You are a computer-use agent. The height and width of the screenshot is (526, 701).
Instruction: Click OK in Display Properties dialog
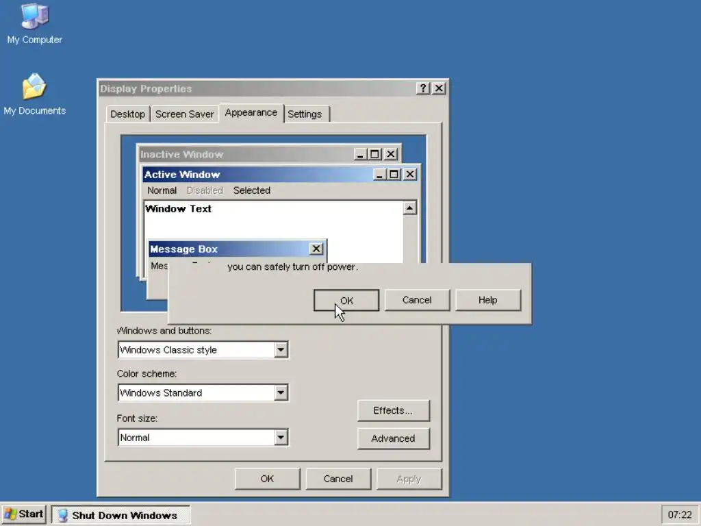tap(268, 479)
